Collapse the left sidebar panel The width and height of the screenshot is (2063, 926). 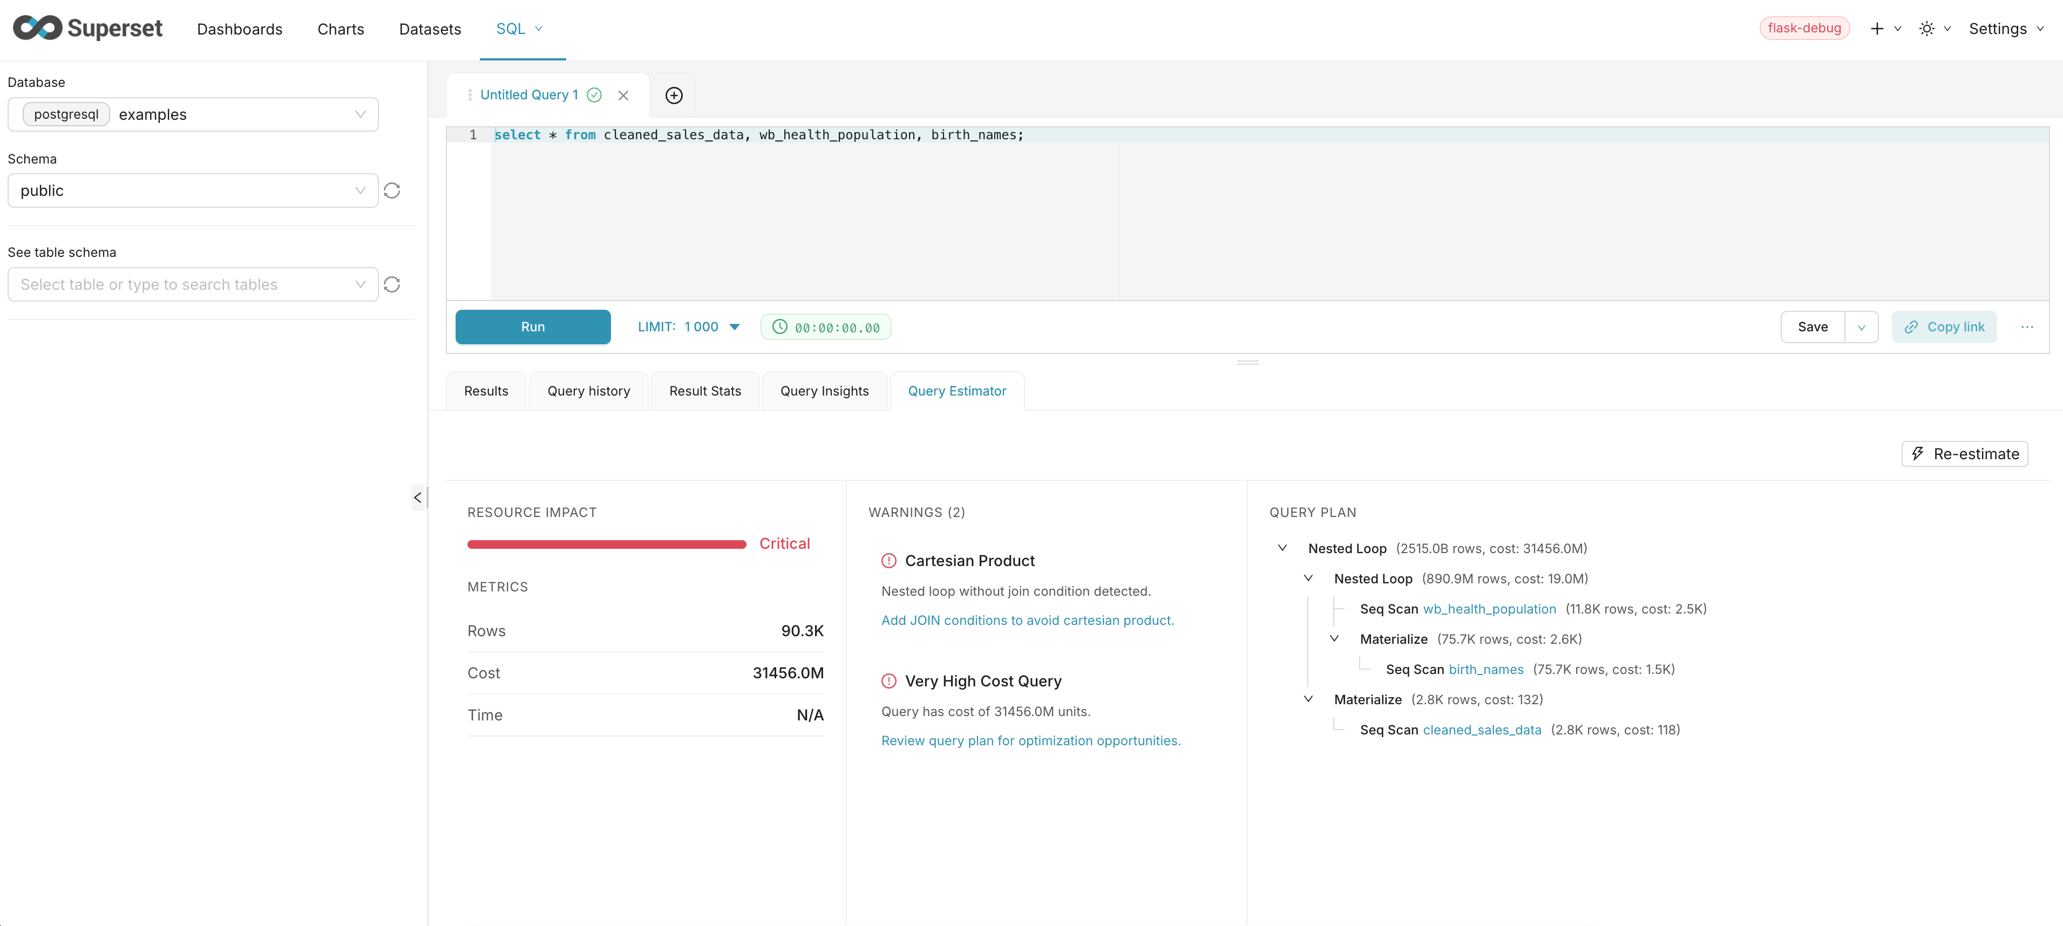point(417,497)
